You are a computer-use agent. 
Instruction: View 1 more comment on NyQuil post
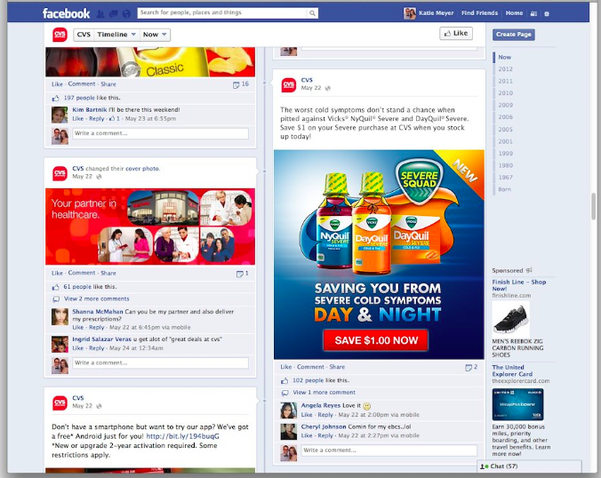tap(324, 393)
